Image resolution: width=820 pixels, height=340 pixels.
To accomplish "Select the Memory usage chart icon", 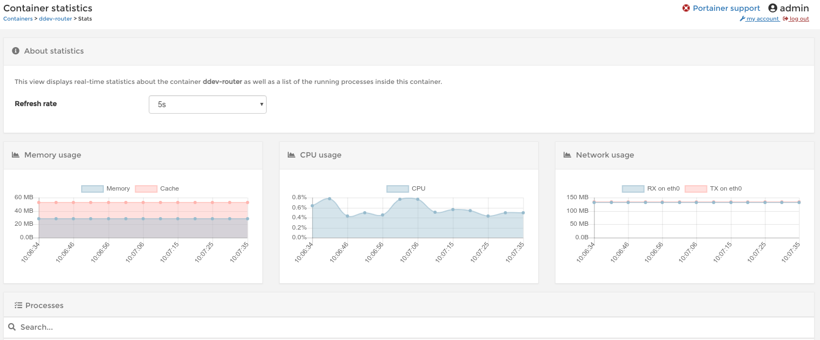I will [14, 154].
